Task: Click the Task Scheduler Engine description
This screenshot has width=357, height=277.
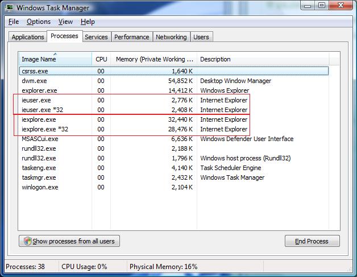Action: [x=231, y=168]
